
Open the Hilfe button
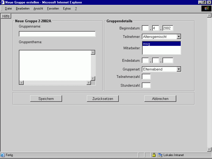[x=6, y=16]
